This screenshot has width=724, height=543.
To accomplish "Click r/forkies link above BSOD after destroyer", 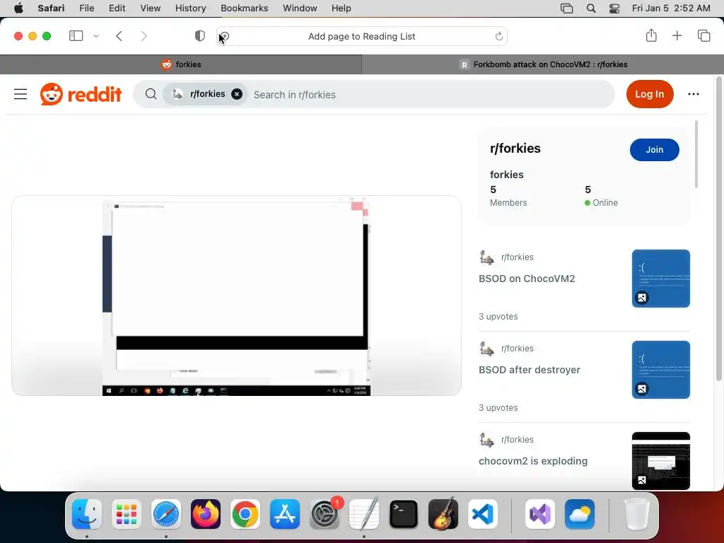I will pyautogui.click(x=517, y=349).
